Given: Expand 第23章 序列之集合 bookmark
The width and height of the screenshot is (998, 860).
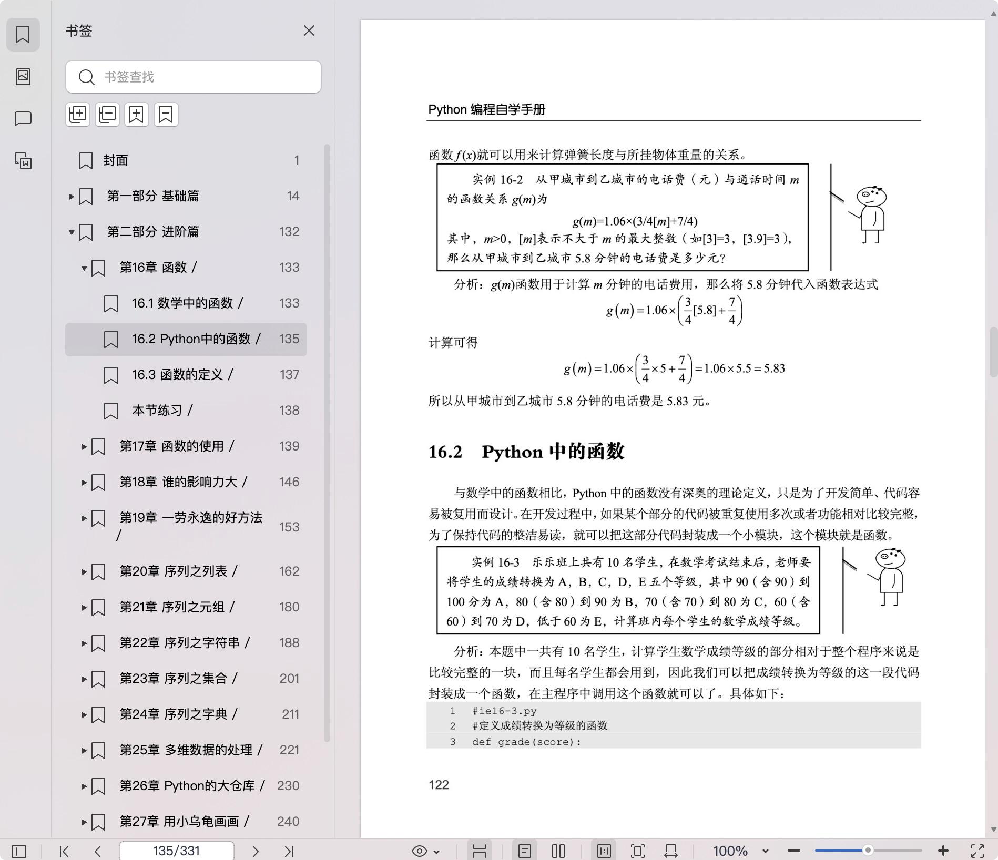Looking at the screenshot, I should [84, 679].
